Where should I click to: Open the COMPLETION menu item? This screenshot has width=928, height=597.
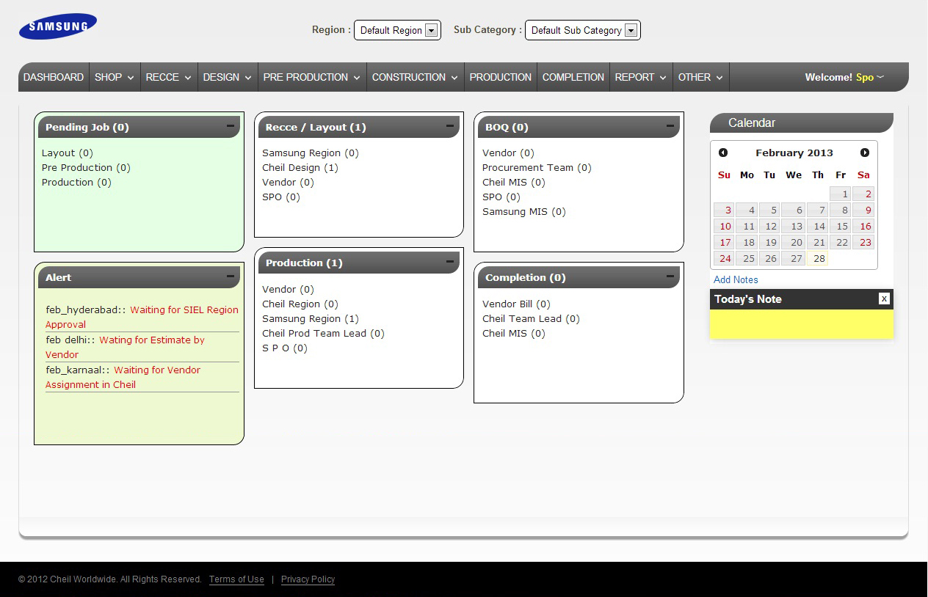[x=573, y=77]
